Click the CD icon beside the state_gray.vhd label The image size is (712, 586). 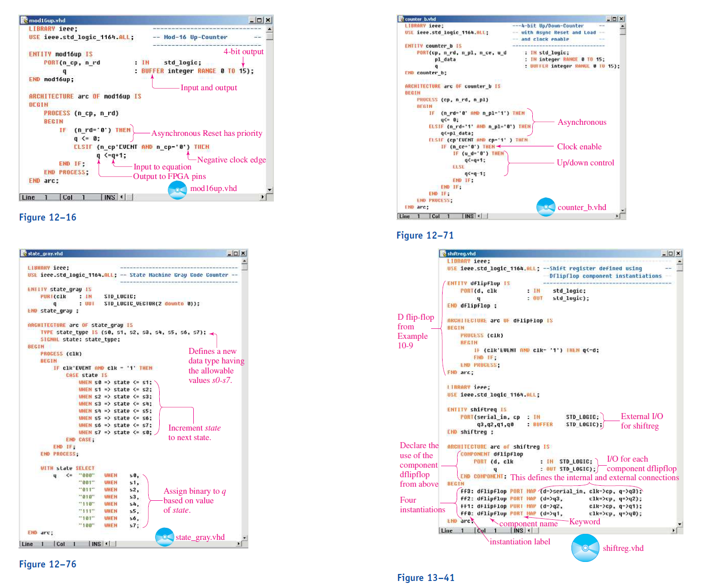pos(164,537)
